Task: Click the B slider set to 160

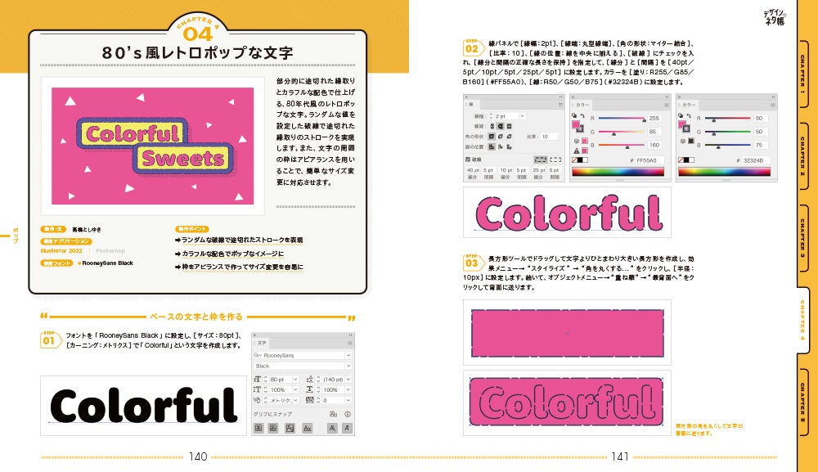Action: tap(622, 145)
